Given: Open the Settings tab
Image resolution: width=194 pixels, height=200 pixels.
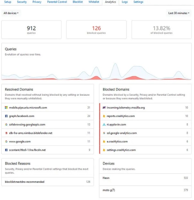Looking at the screenshot, I should [x=138, y=2].
